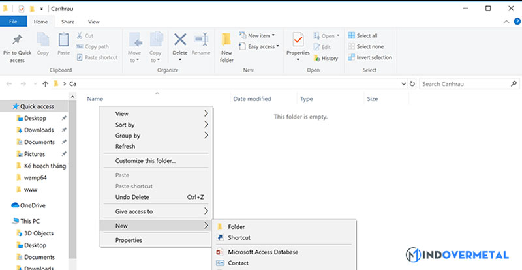This screenshot has width=522, height=270.
Task: Click the refresh icon beside address bar
Action: click(x=410, y=83)
